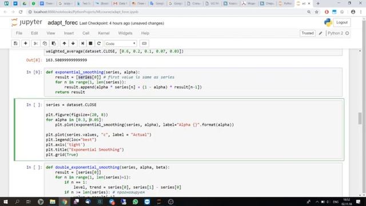Open the notification center icon in the taskbar
This screenshot has width=366, height=206.
359,201
